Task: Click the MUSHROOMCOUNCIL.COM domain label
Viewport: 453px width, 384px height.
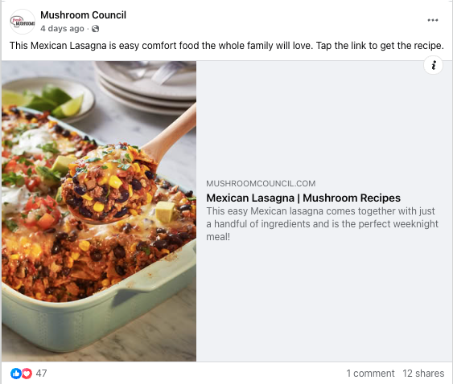Action: [261, 183]
